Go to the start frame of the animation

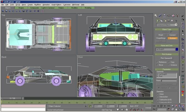point(154,106)
